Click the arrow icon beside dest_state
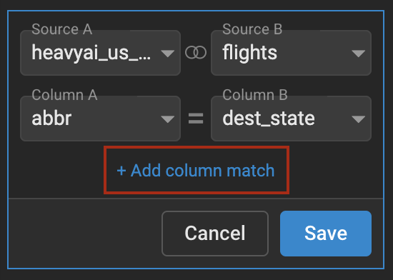Viewport: 393px width, 280px height. pos(359,119)
